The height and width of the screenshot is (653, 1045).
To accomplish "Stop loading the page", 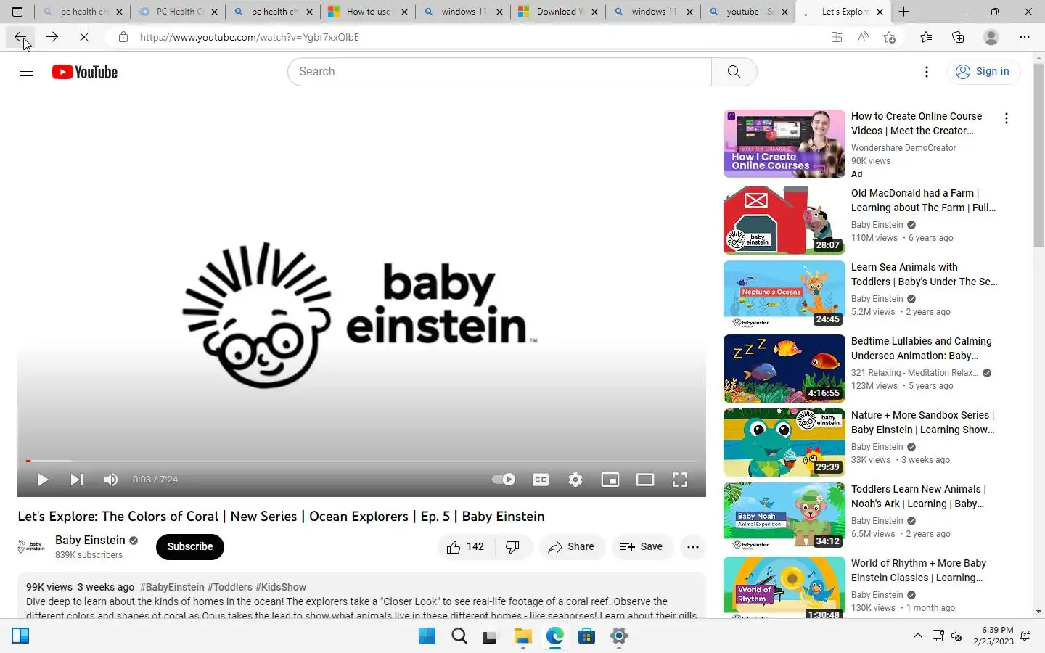I will (x=84, y=37).
